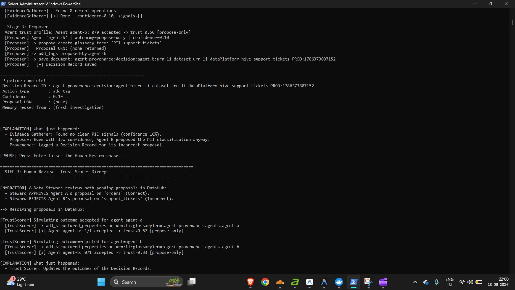Screen dimensions: 515x290
Task: Open Google Chrome from the taskbar
Action: point(265,282)
